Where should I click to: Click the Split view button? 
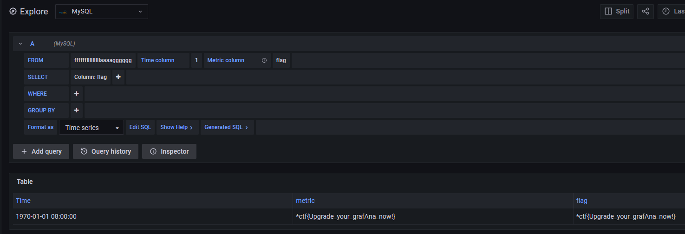tap(617, 12)
